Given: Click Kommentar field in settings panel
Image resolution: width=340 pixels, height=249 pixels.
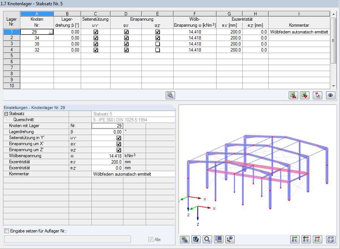Looking at the screenshot, I should pyautogui.click(x=133, y=174).
